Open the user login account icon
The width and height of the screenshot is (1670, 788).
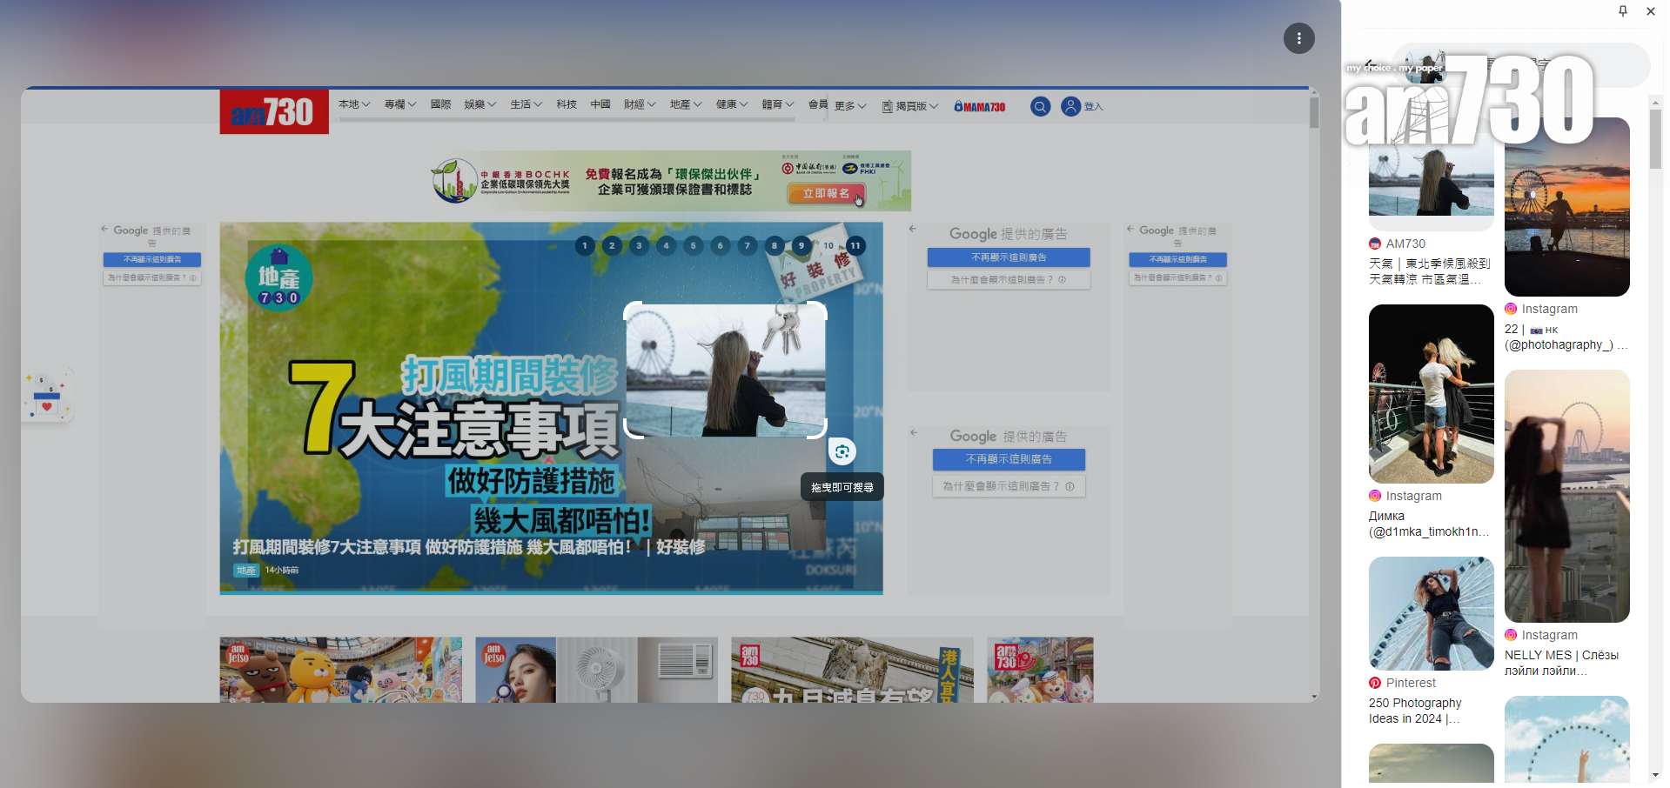point(1070,106)
